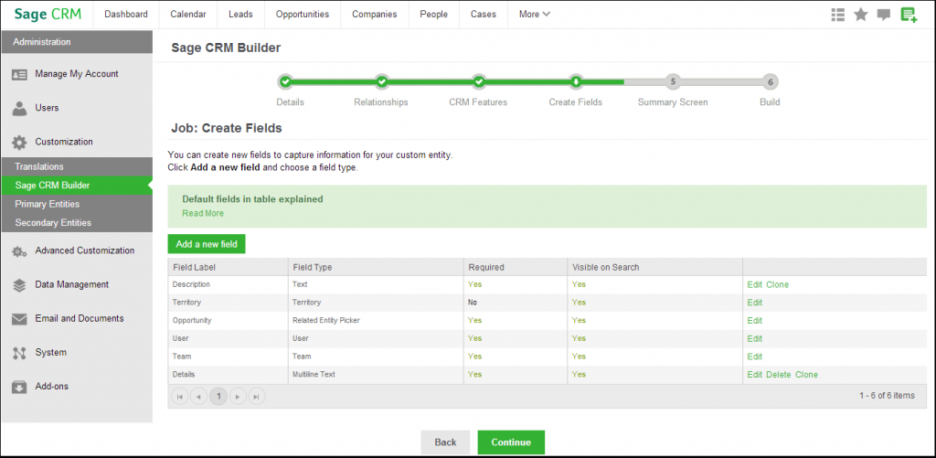Viewport: 936px width, 458px height.
Task: Open the Cases tab
Action: [484, 15]
